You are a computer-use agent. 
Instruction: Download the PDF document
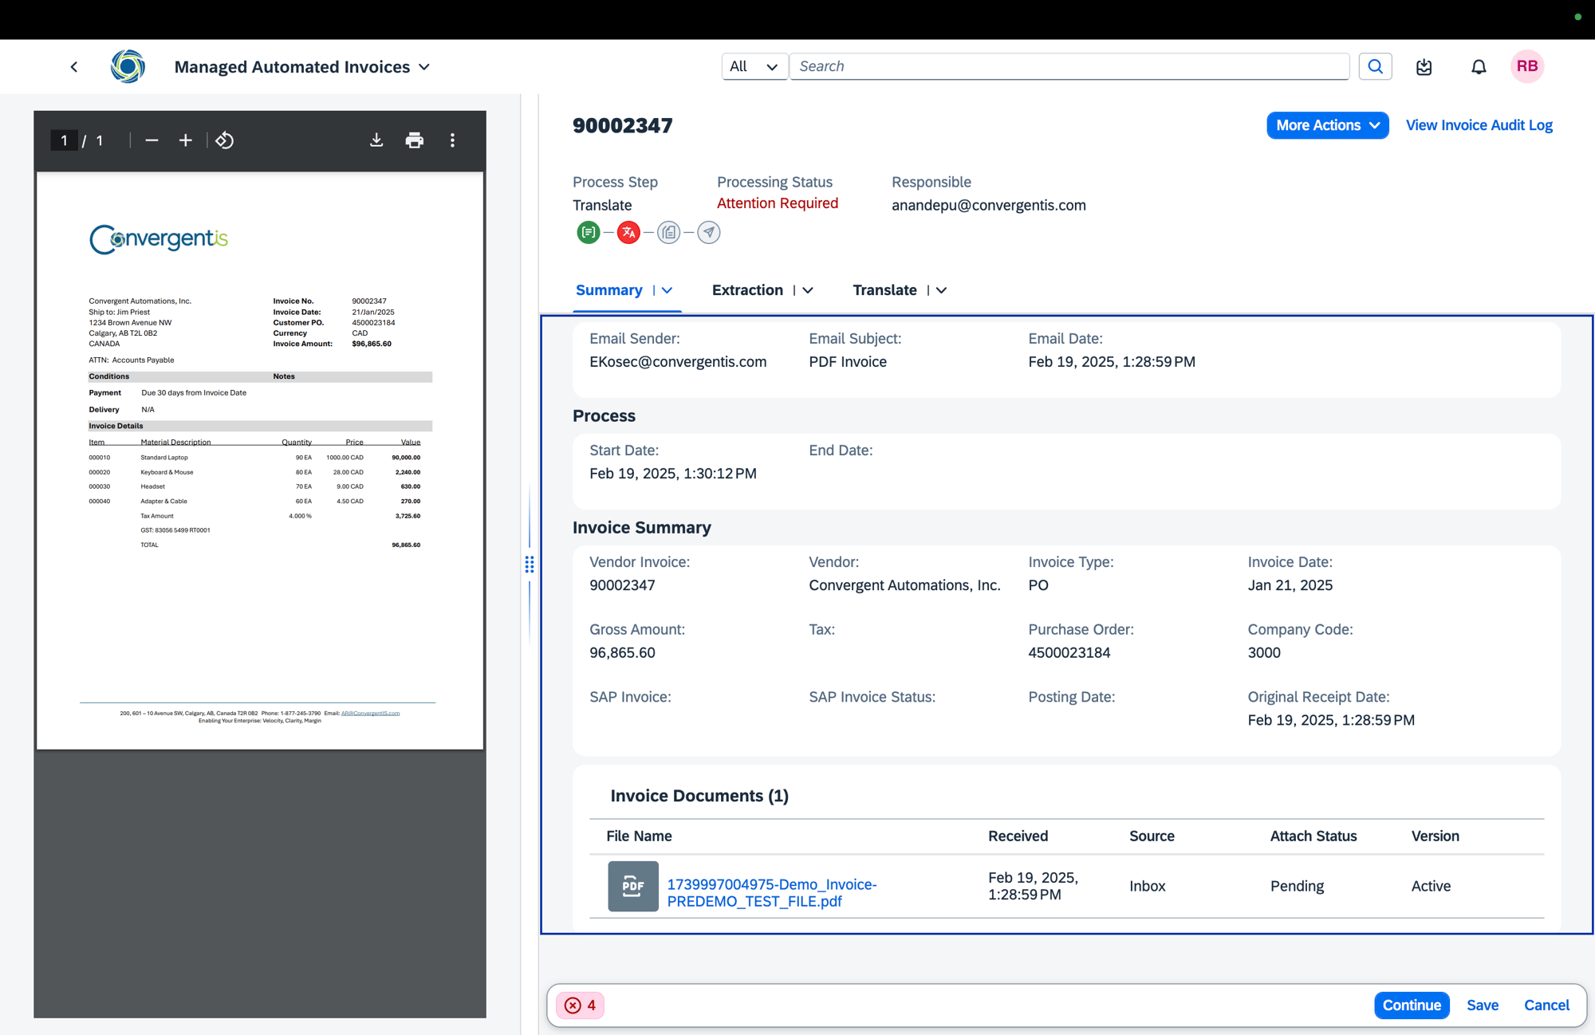pos(376,140)
